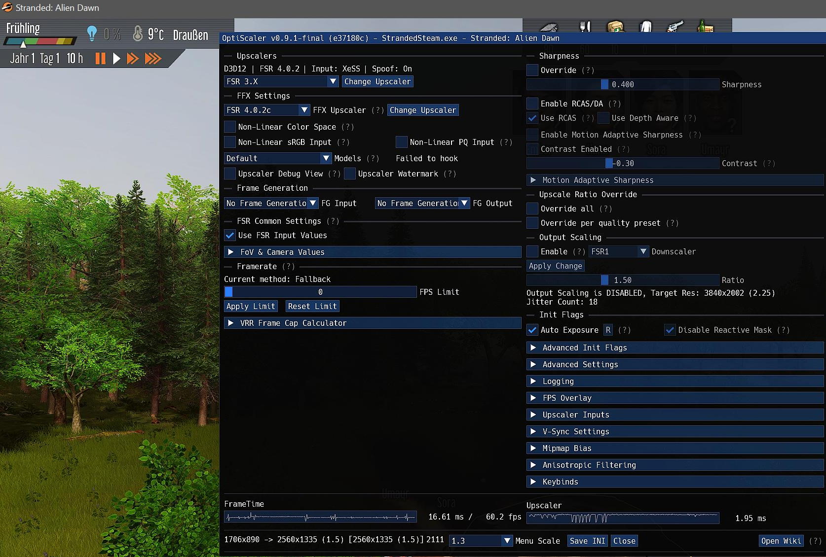Show help (?) for FFX Upscaler
This screenshot has height=557, width=826.
click(x=377, y=110)
